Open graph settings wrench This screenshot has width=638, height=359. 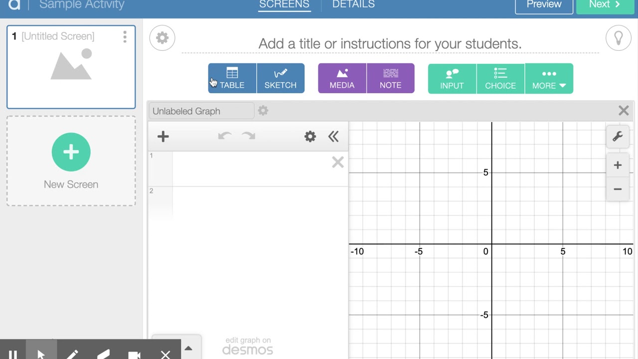click(x=618, y=137)
